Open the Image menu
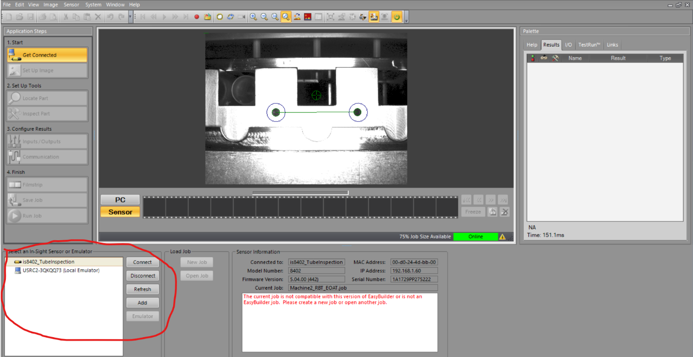Image resolution: width=693 pixels, height=357 pixels. point(50,4)
